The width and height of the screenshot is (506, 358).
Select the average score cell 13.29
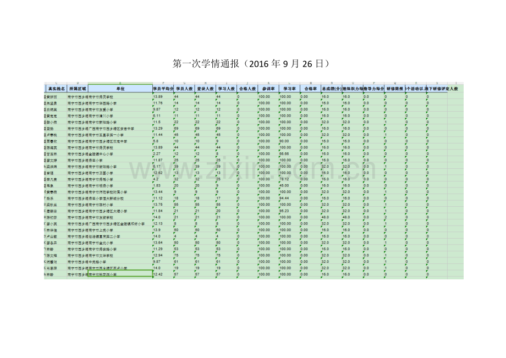163,129
